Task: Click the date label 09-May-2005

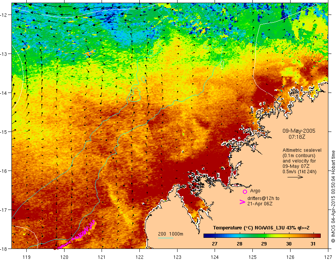Action: tap(299, 131)
